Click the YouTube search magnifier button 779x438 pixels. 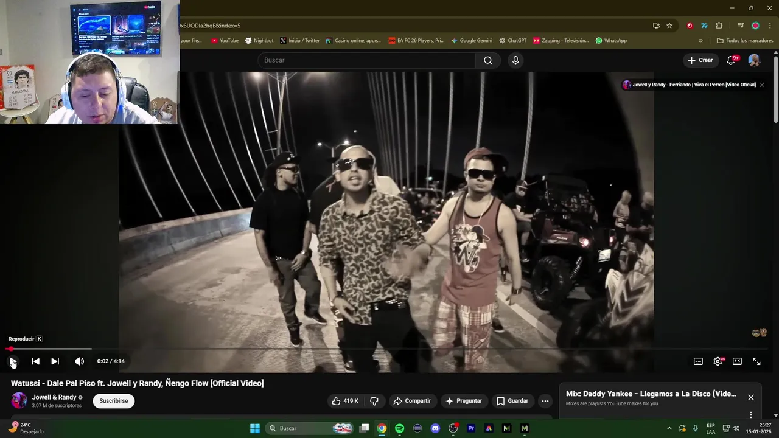pyautogui.click(x=488, y=60)
